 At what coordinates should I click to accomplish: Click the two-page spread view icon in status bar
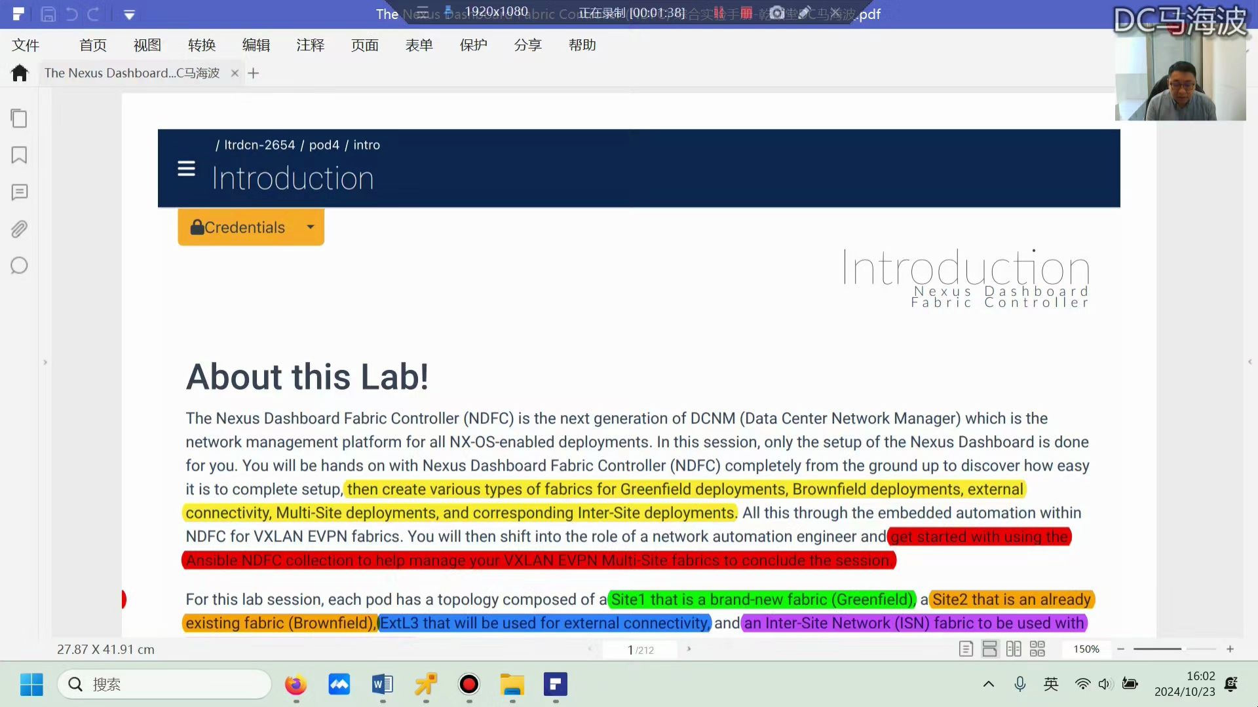click(x=1012, y=649)
